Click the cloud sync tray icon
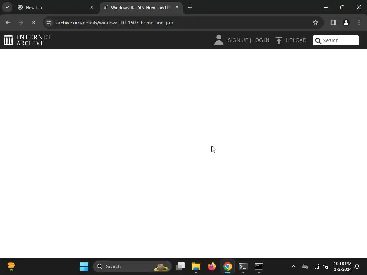The width and height of the screenshot is (367, 275). (305, 266)
